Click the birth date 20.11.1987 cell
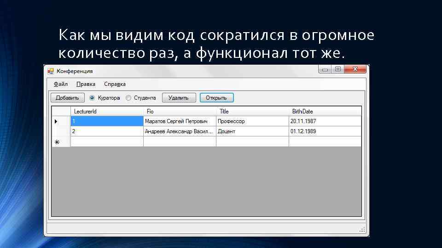Screen dimensions: 442x248 pos(325,121)
